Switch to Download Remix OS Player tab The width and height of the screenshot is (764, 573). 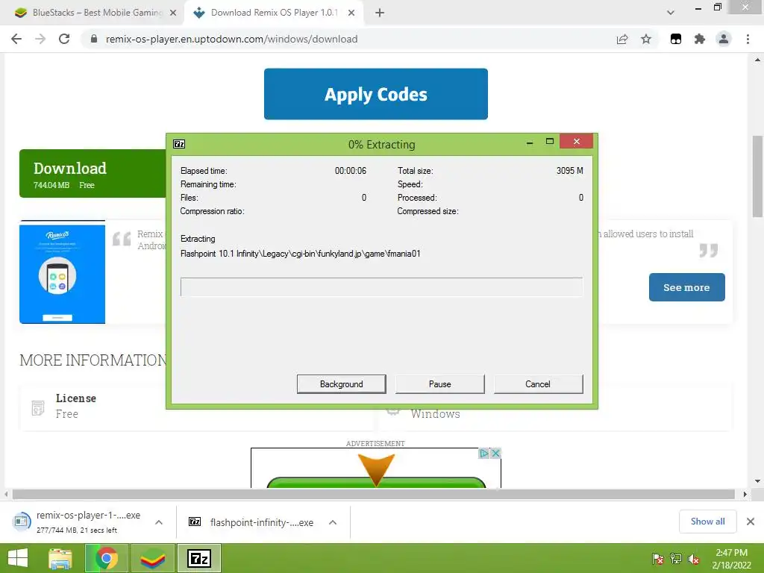[x=273, y=13]
